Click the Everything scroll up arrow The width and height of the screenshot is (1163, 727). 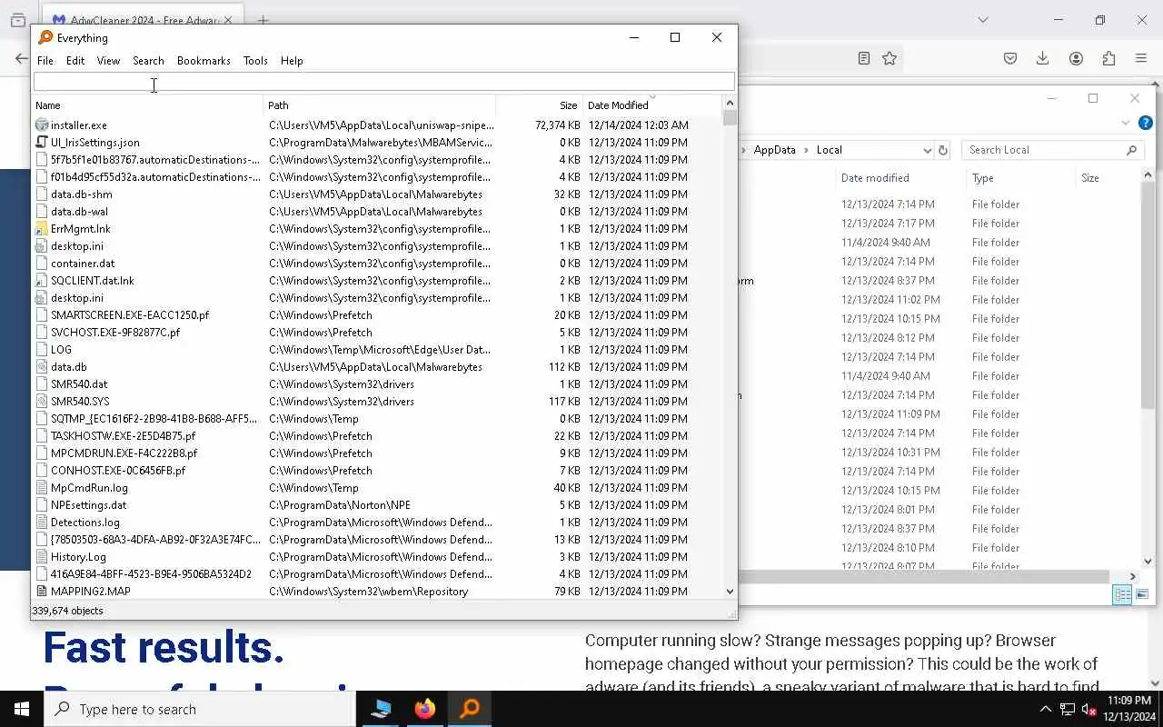tap(730, 104)
